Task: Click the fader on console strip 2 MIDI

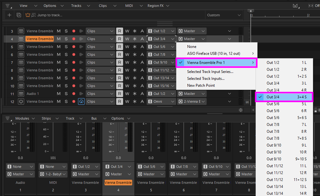Action: click(53, 137)
